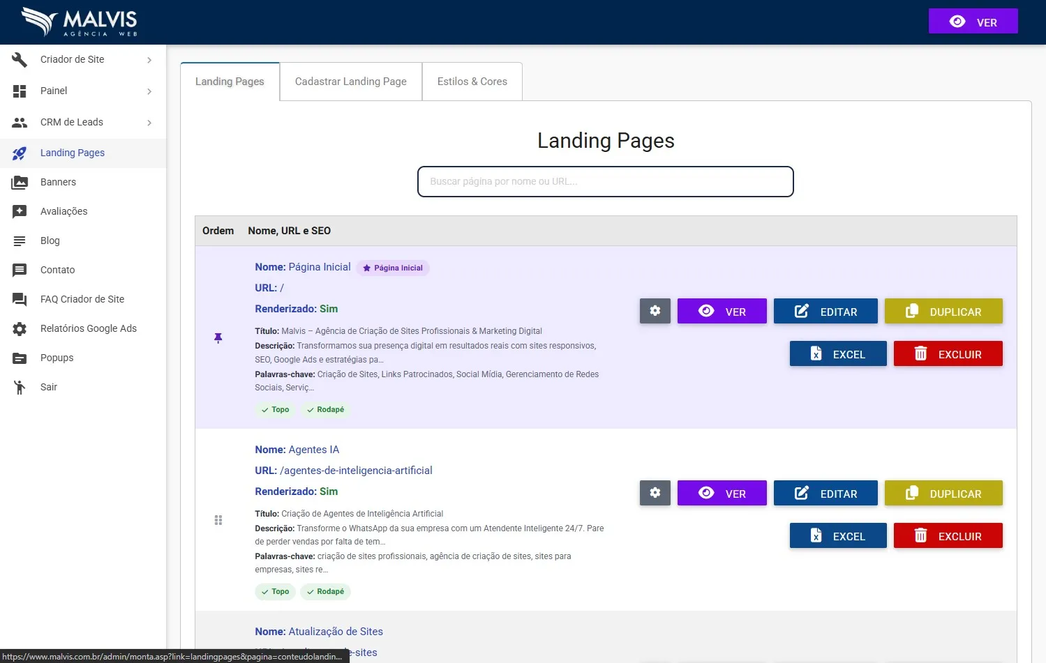The height and width of the screenshot is (663, 1046).
Task: Export Página Inicial with EXCEL button
Action: point(838,353)
